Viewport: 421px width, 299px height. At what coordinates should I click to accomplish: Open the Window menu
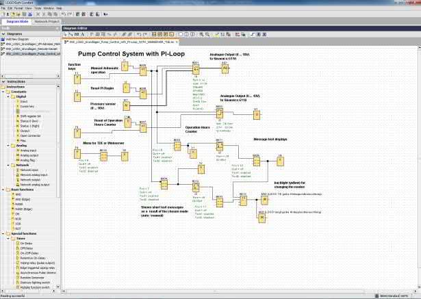point(49,8)
